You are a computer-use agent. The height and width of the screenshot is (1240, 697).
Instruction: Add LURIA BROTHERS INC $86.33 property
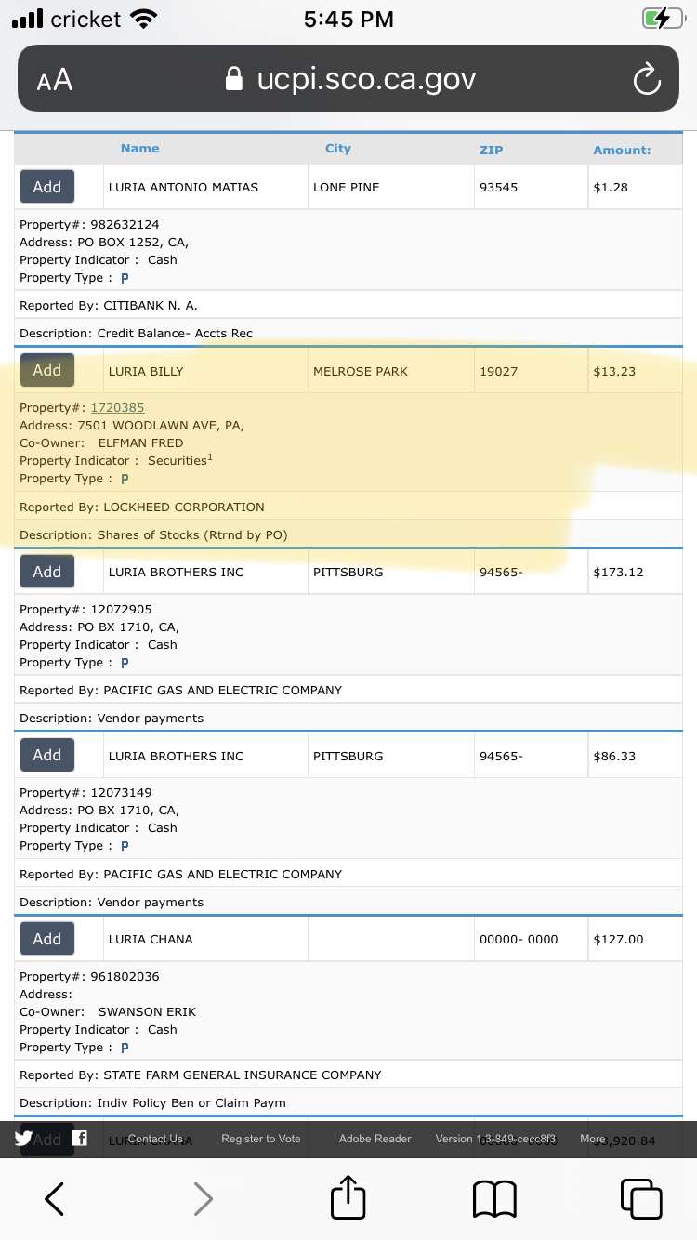click(47, 755)
